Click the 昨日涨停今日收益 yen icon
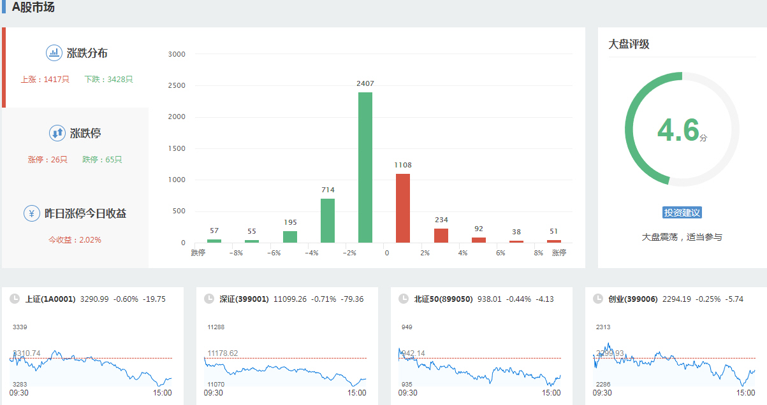 [x=32, y=213]
